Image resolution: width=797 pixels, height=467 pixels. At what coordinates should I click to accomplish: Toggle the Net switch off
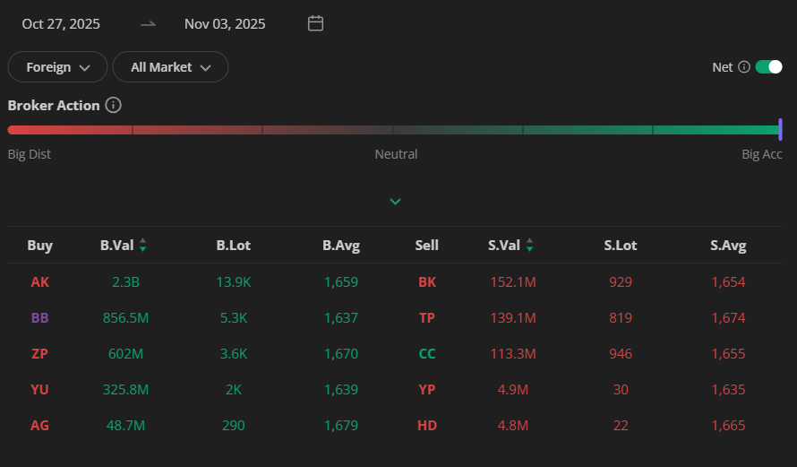[768, 67]
